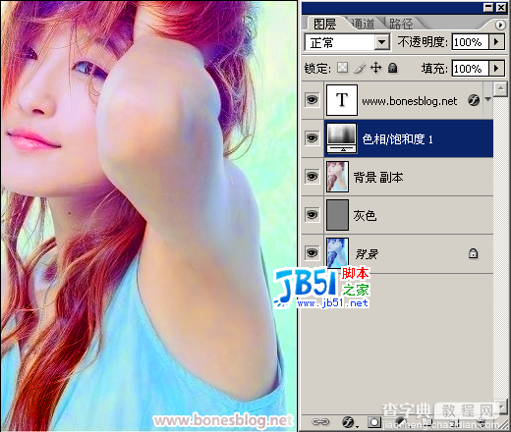Click the lock all padlock icon

pyautogui.click(x=393, y=68)
